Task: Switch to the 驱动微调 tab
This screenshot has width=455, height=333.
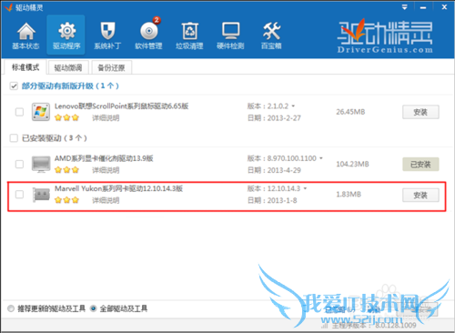Action: (x=68, y=67)
